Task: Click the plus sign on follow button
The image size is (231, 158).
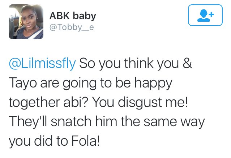Action: click(211, 14)
